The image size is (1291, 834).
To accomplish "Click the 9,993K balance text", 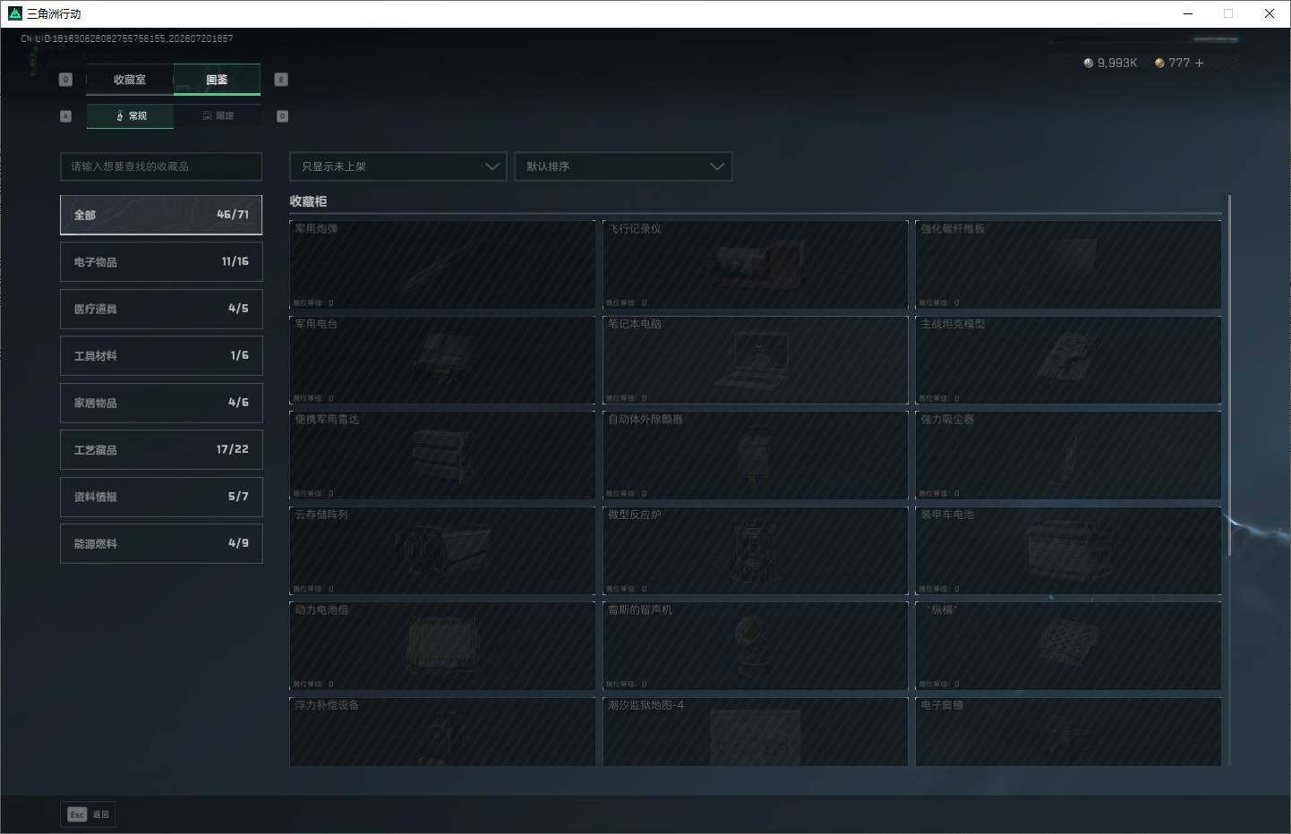I will click(1117, 64).
